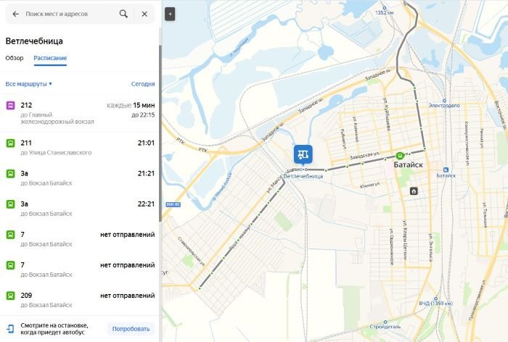This screenshot has height=342, width=508.
Task: Switch to the Обзор tab
Action: pos(15,58)
